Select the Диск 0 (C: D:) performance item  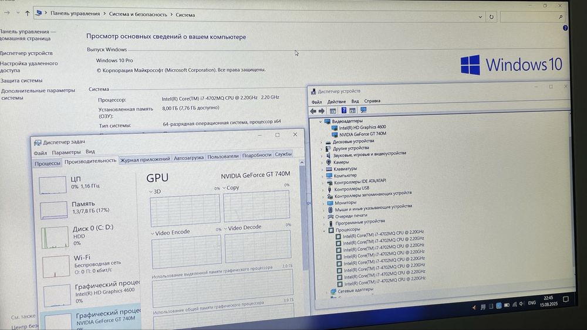[89, 237]
